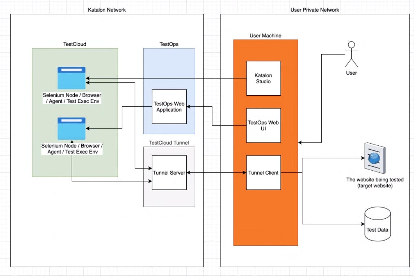Select the upper Selenium Node browser icon
Image resolution: width=414 pixels, height=276 pixels.
pos(71,78)
